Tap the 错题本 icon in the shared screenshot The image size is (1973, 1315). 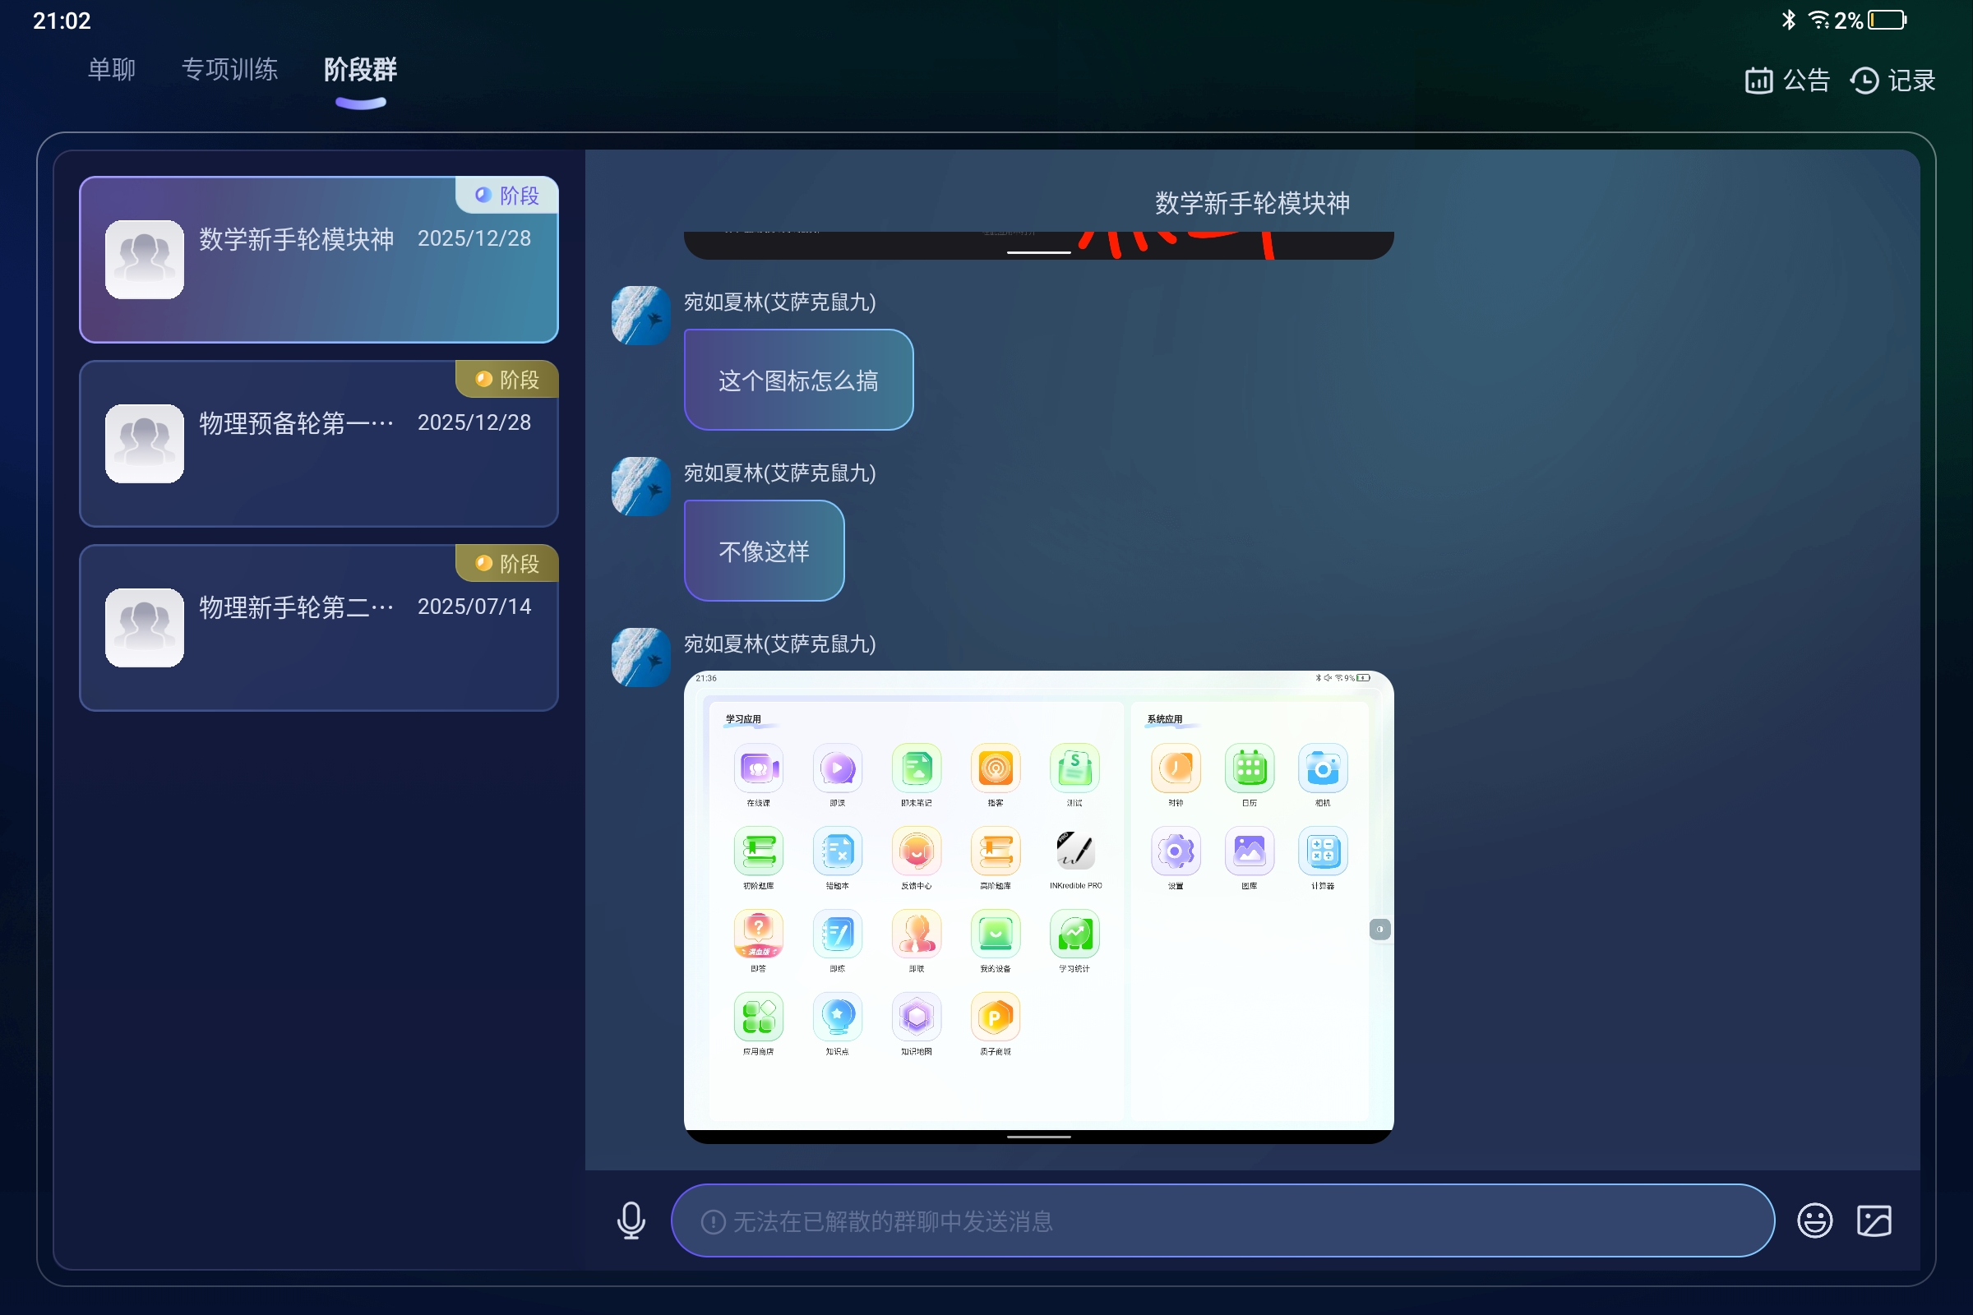click(x=837, y=852)
